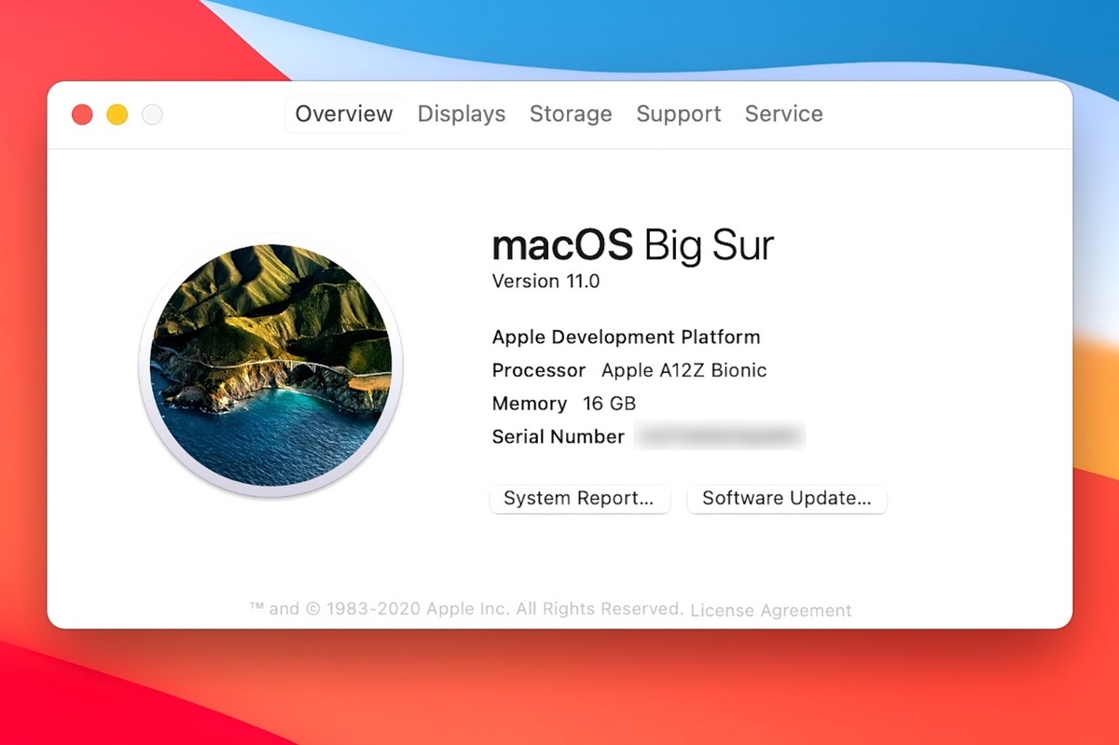This screenshot has width=1119, height=745.
Task: Click the 16 GB memory value
Action: coord(609,404)
